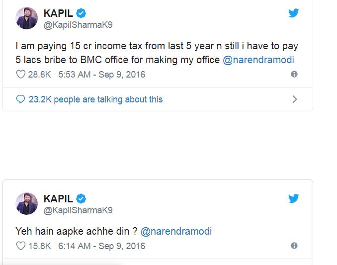This screenshot has height=265, width=337.
Task: Like the 'Yeh hain aapke achhe din' tweet
Action: (21, 246)
